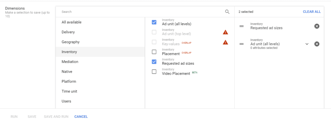Grab the reorder handle for Ad unit (all levels)
This screenshot has width=331, height=122.
(x=241, y=44)
